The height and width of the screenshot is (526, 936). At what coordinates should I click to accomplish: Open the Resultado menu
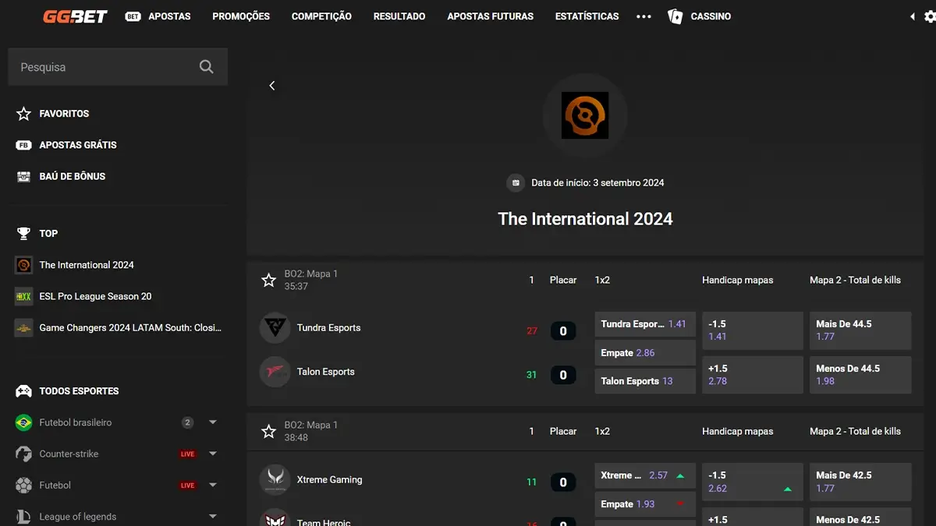click(x=399, y=16)
